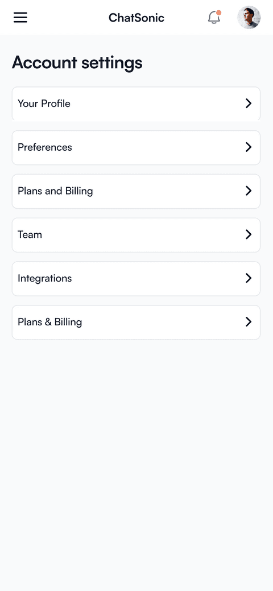Click the Account settings heading

(x=77, y=63)
